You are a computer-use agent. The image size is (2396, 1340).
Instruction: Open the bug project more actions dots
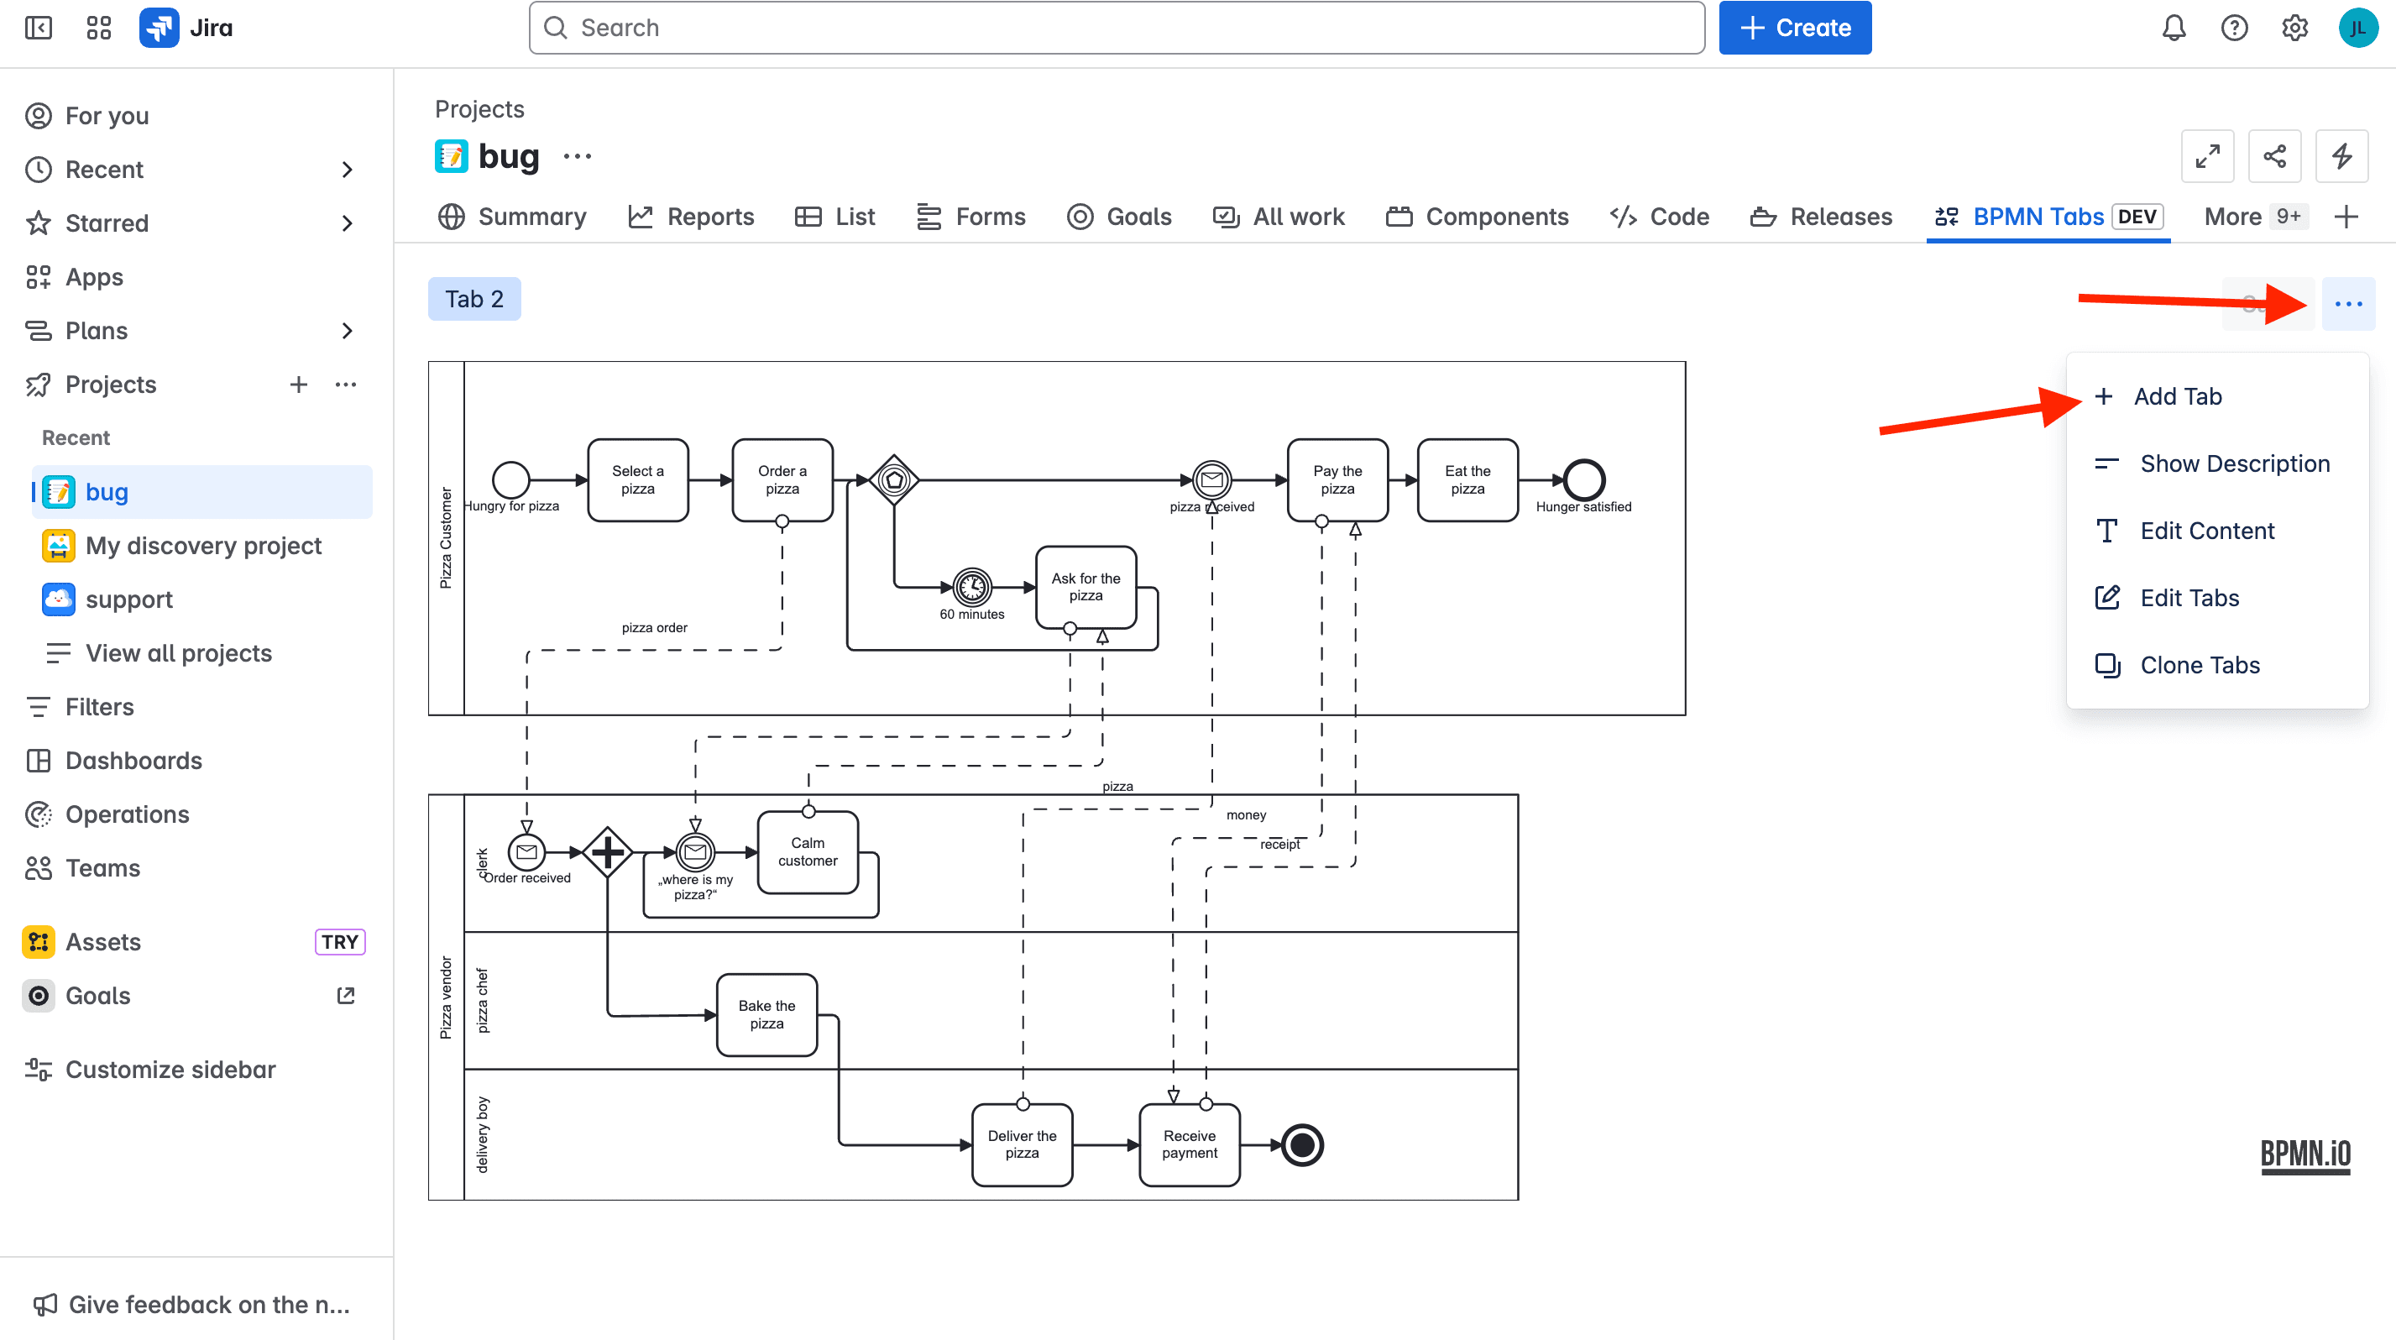tap(578, 156)
